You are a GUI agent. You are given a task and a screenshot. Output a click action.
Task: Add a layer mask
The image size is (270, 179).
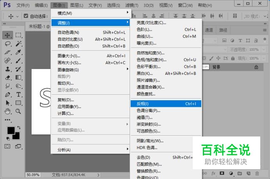(x=222, y=173)
